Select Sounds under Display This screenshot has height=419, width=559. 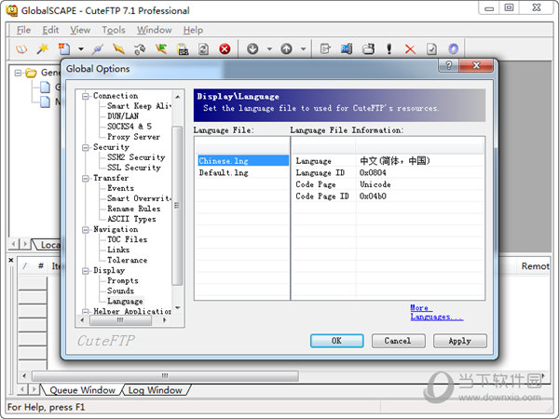pyautogui.click(x=120, y=291)
